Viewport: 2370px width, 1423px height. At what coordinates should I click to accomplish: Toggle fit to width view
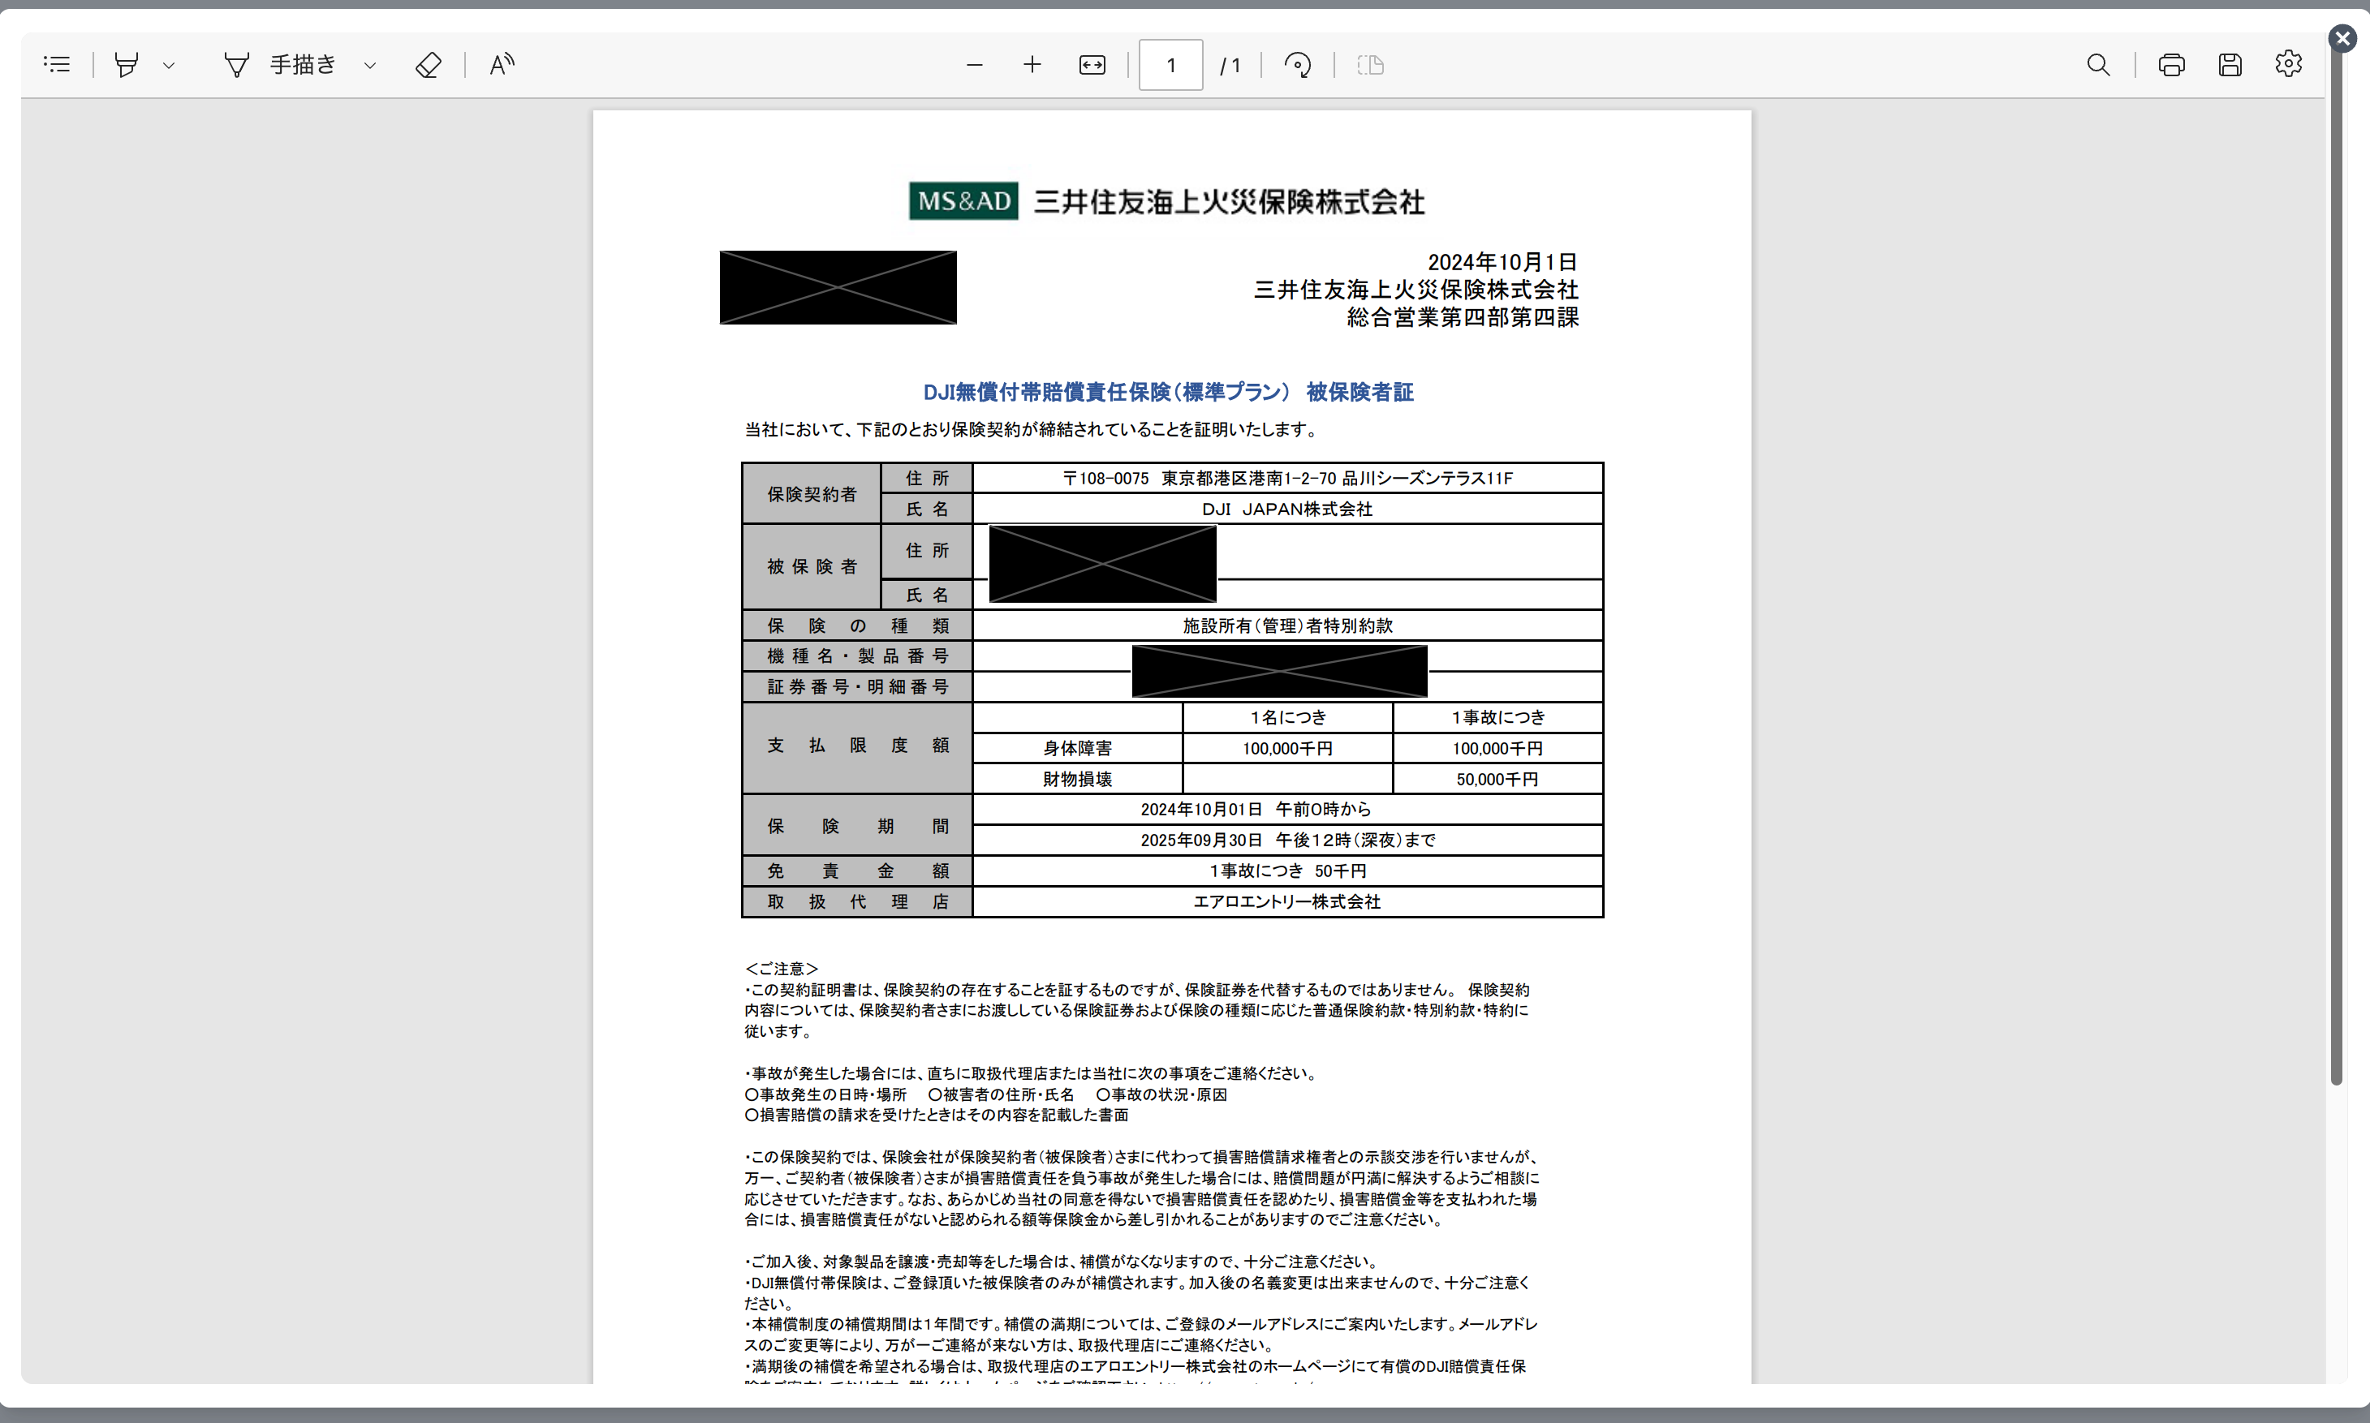pos(1092,64)
